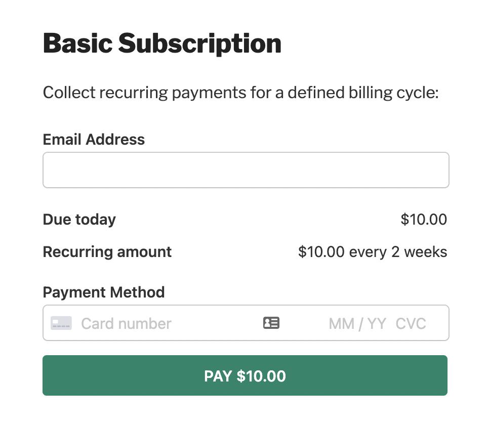488x425 pixels.
Task: Focus the CVC security code field
Action: point(411,323)
